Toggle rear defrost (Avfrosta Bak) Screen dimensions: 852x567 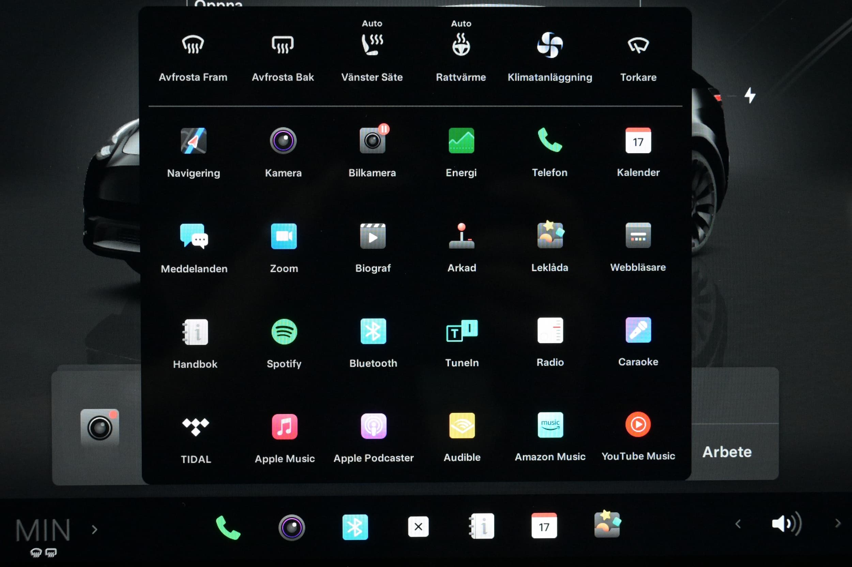point(283,44)
